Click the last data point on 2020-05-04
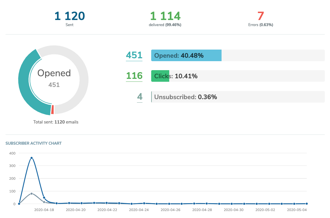Viewport: 330px width, 218px height. pos(307,204)
